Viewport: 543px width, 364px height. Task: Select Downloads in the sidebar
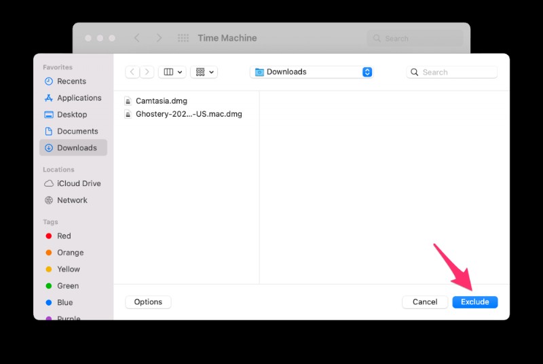(x=77, y=148)
